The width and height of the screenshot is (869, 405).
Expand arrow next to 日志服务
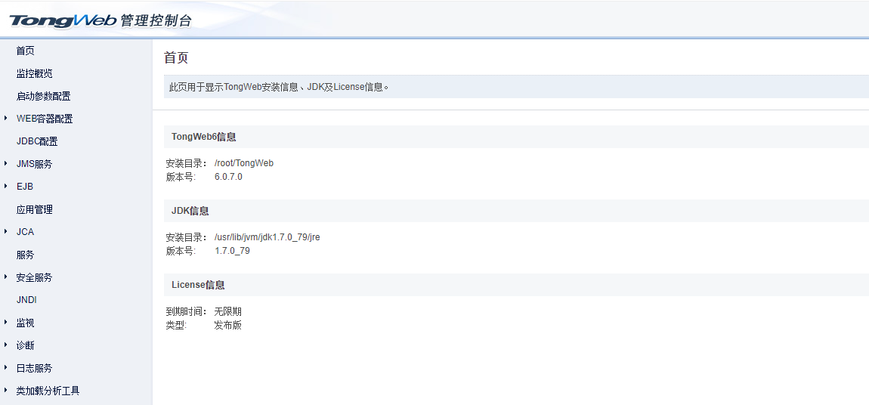[5, 367]
